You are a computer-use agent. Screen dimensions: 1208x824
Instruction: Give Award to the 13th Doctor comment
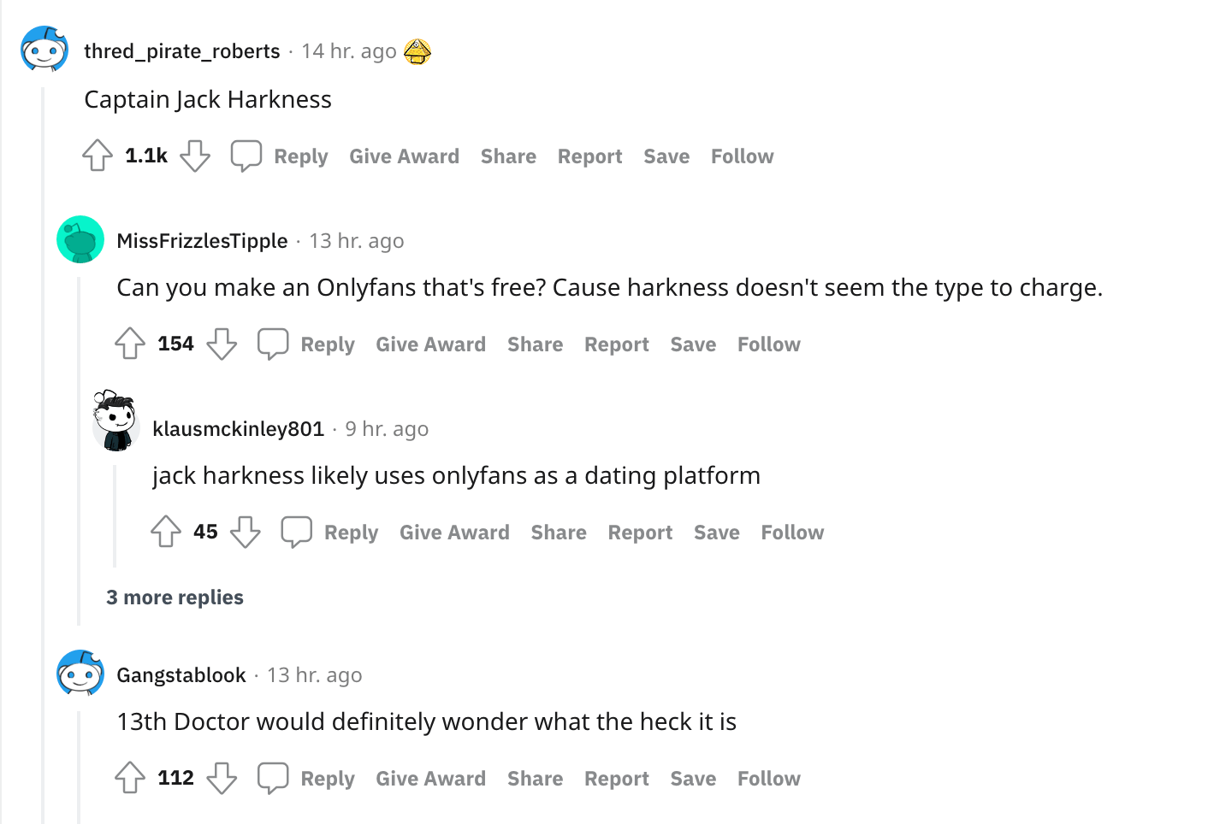(x=430, y=778)
